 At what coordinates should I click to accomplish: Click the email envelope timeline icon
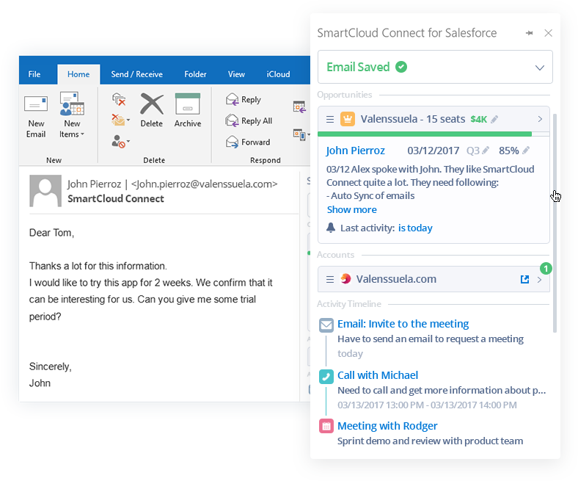coord(326,325)
